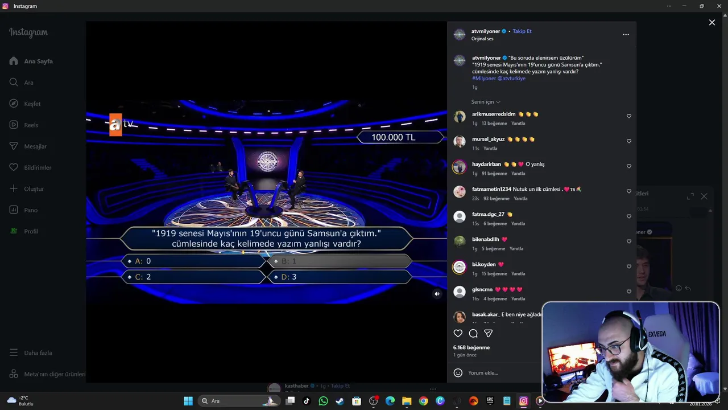Open File Explorer from the taskbar
Viewport: 728px width, 410px height.
coord(407,401)
